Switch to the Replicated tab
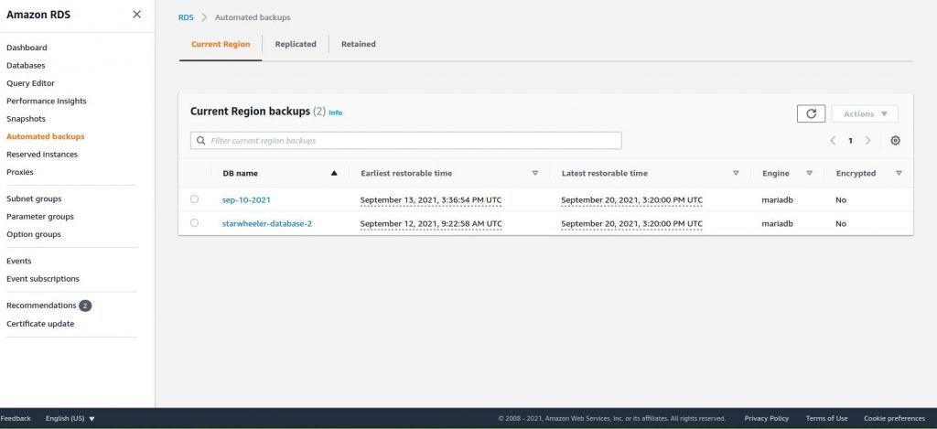 296,44
